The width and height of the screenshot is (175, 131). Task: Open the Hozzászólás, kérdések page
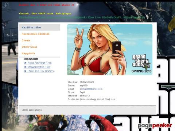pos(36,34)
